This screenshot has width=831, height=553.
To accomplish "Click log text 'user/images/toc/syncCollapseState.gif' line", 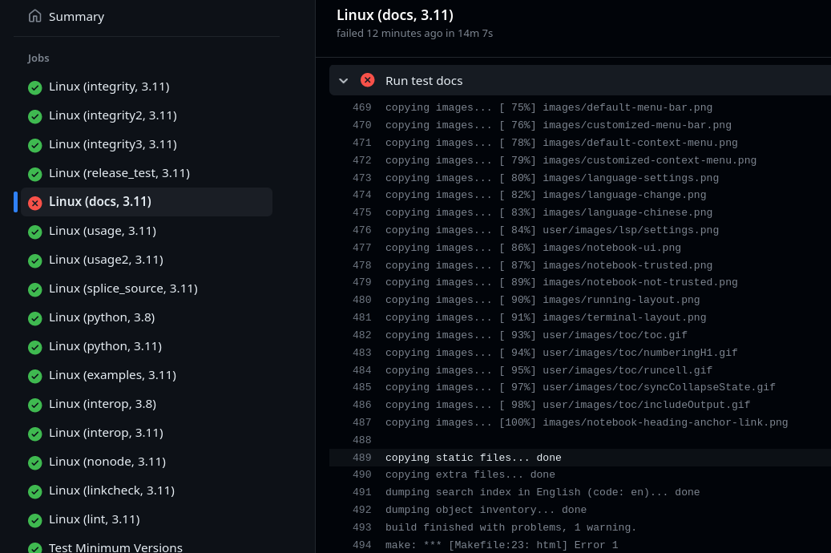I will point(580,387).
